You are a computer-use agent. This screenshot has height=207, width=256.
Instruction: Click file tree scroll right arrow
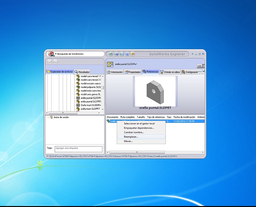tap(99, 113)
